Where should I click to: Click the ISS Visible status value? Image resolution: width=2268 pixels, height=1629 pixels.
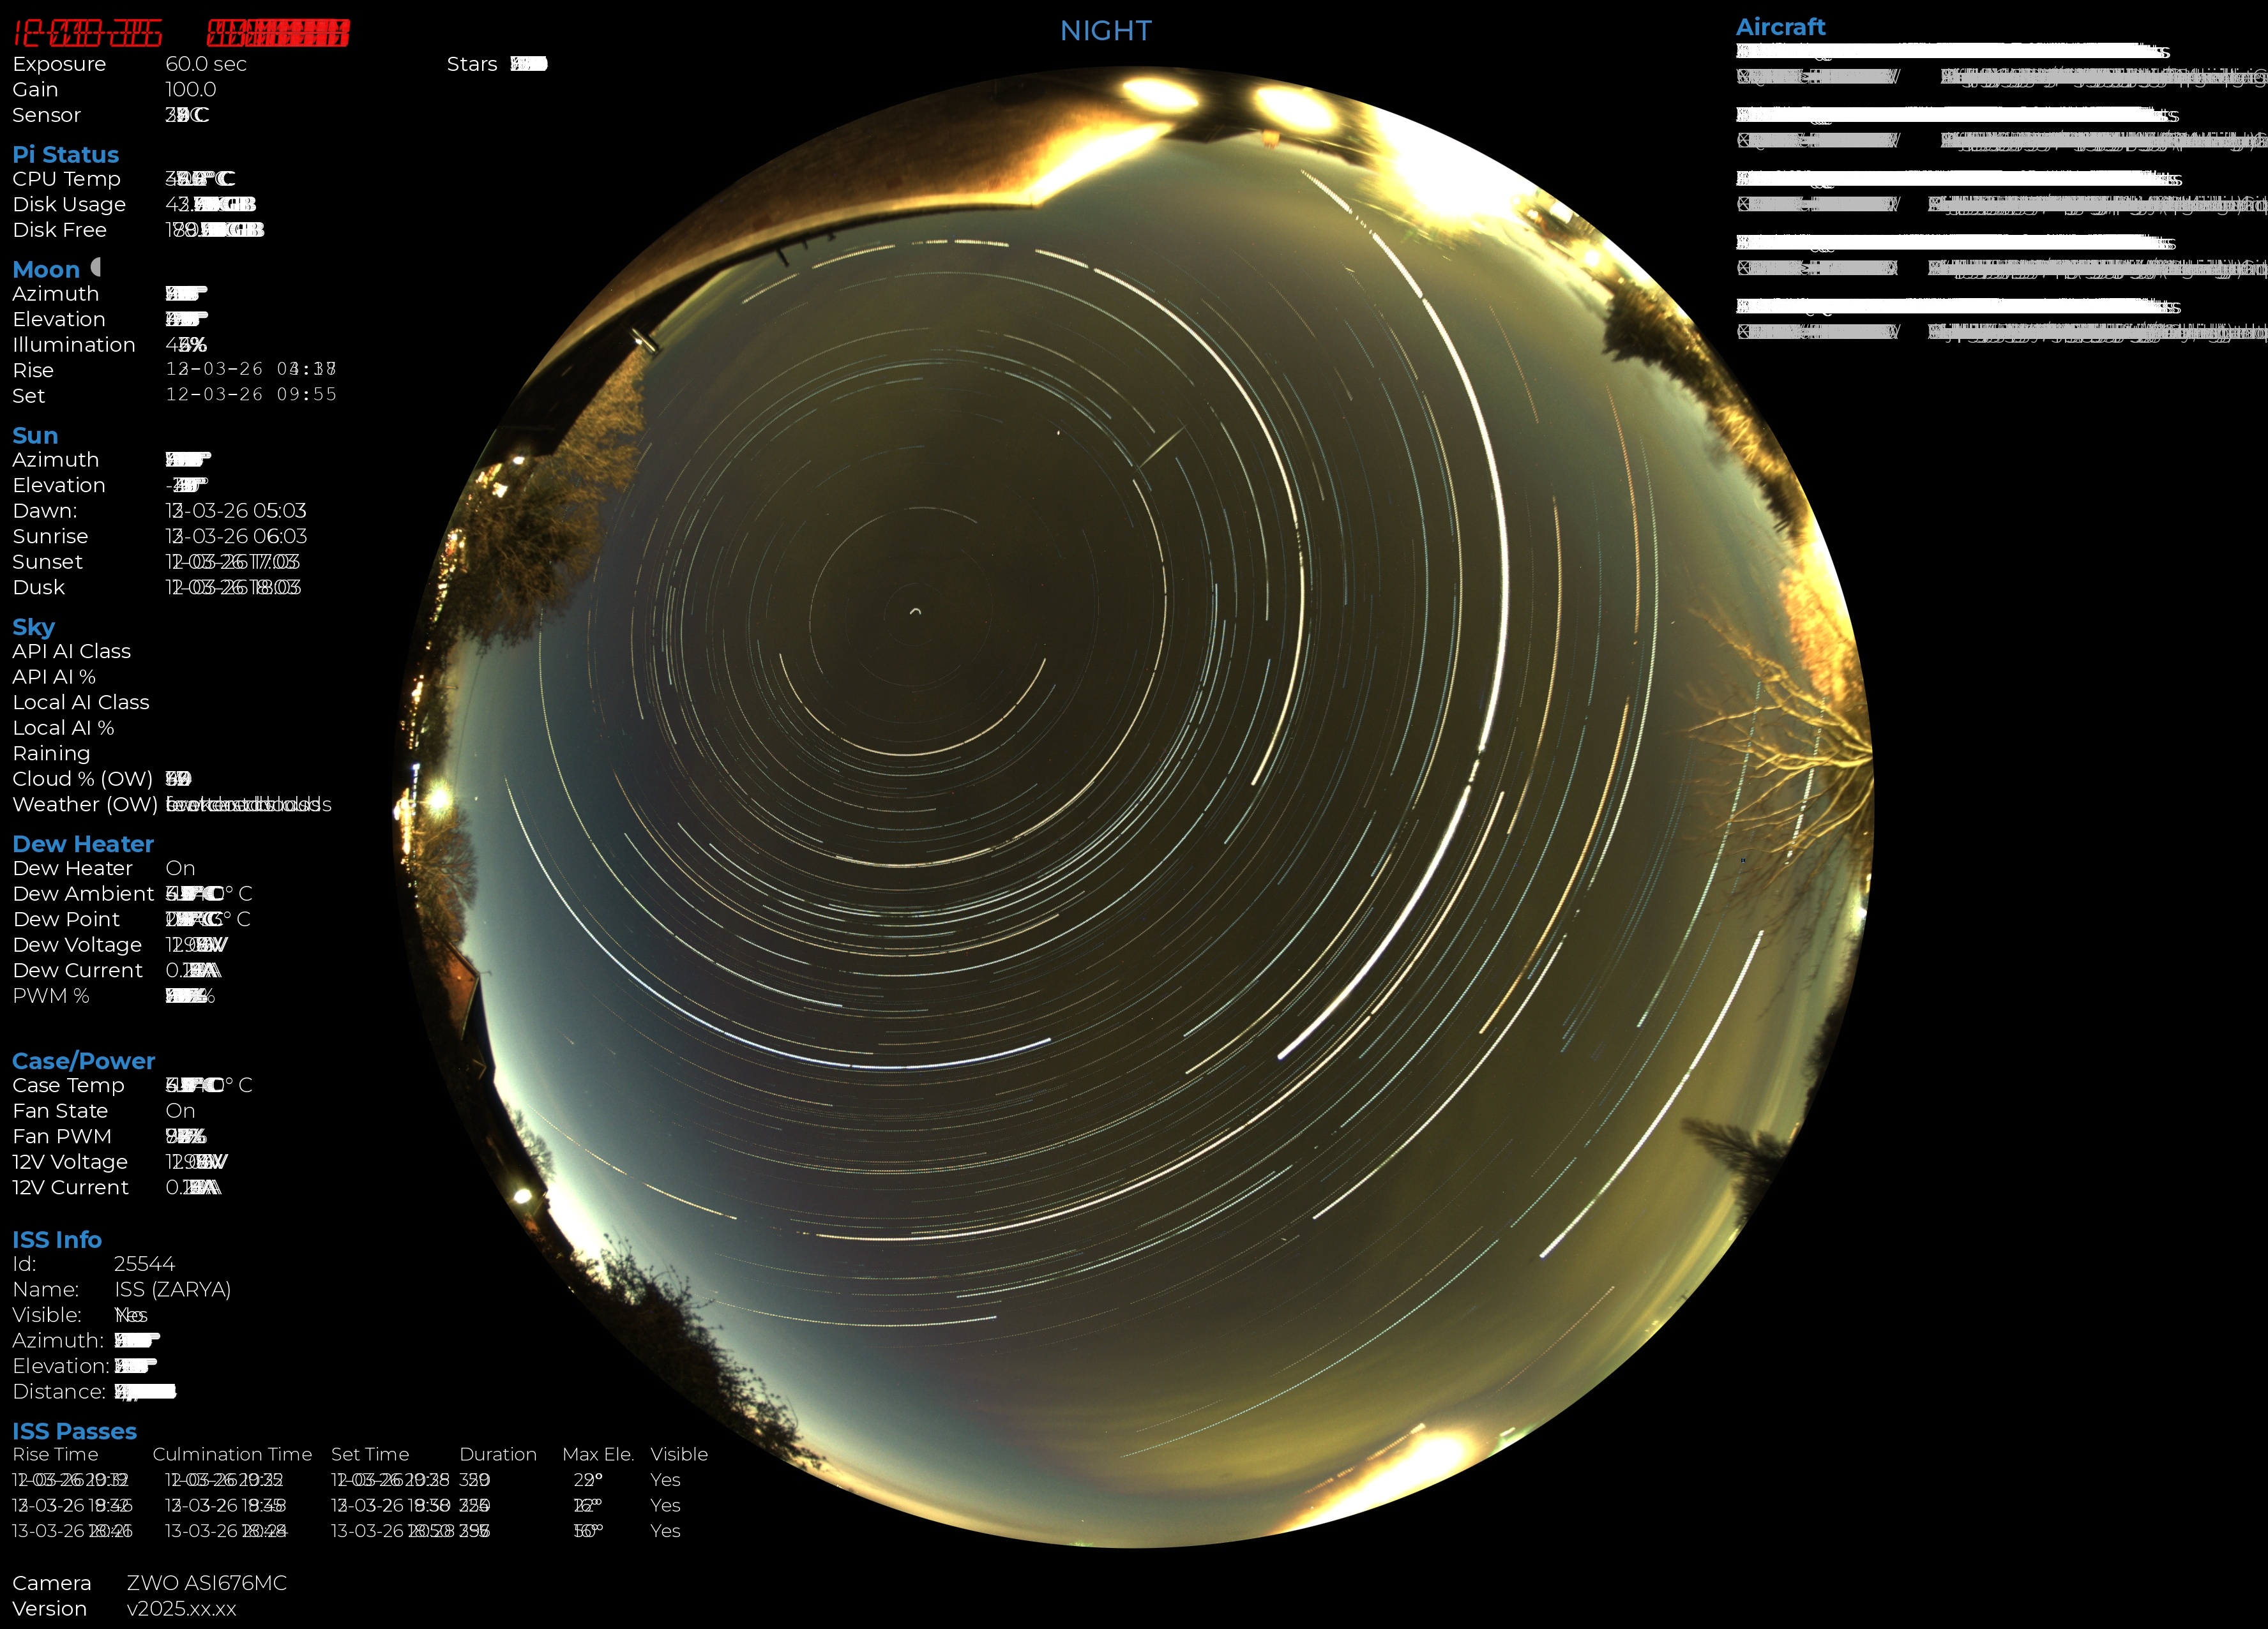coord(131,1315)
